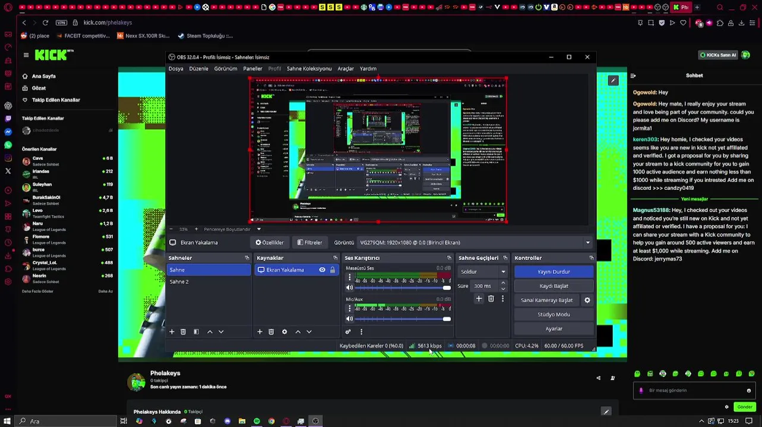Expand list with Daha Fazla Göster

[x=37, y=291]
